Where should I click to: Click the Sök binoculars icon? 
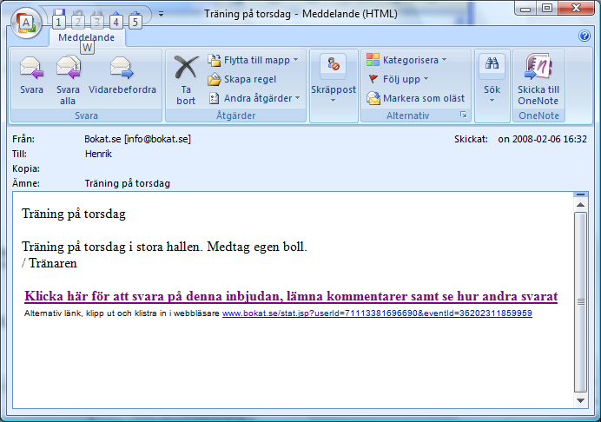pos(492,63)
